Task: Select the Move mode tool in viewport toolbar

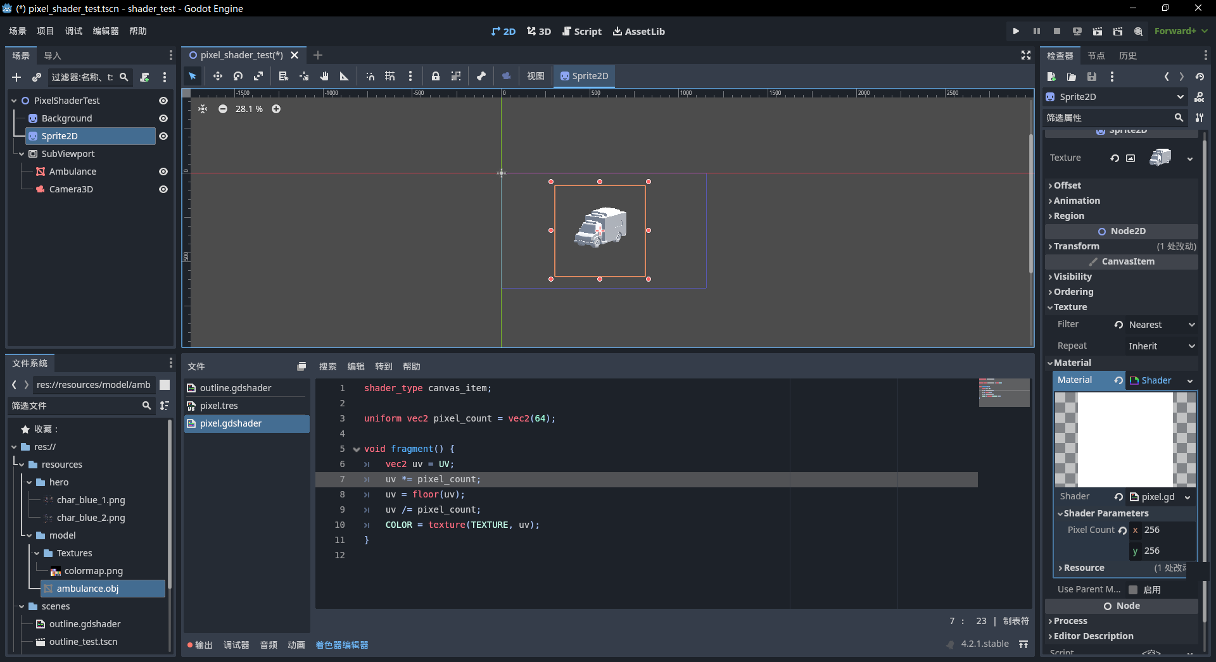Action: (x=217, y=76)
